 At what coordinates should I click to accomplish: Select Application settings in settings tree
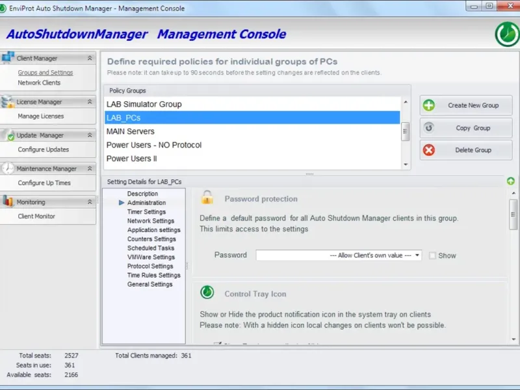coord(154,230)
